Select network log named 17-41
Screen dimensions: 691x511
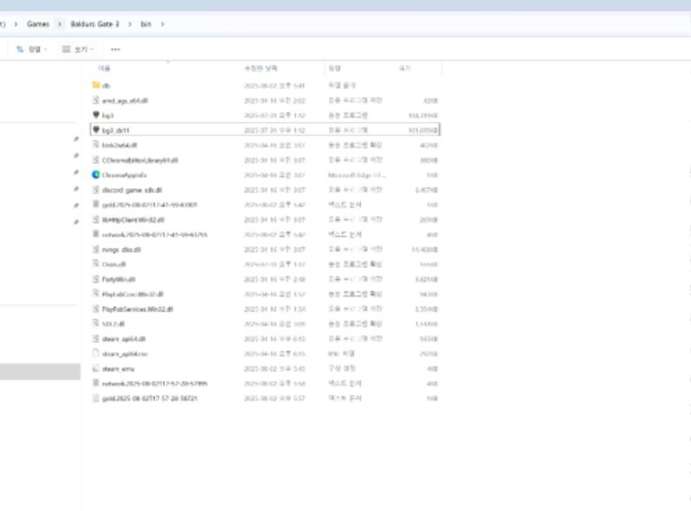pyautogui.click(x=155, y=235)
